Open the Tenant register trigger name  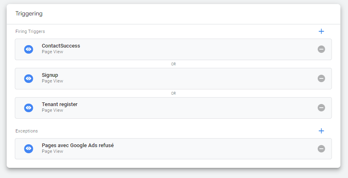59,104
